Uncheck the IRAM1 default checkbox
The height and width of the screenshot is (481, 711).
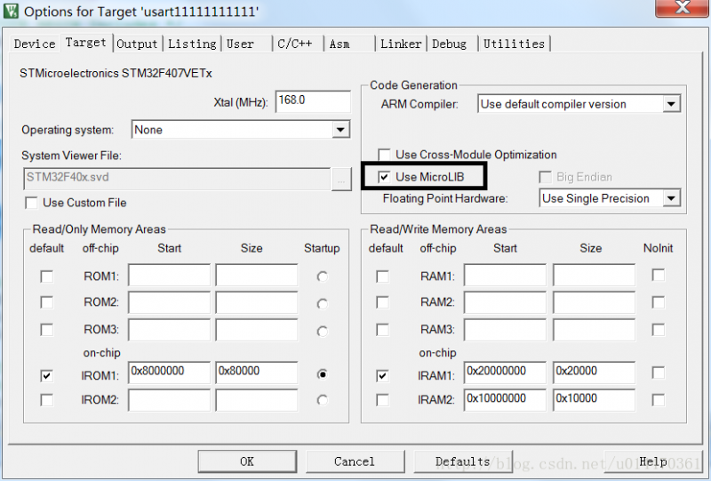coord(383,376)
